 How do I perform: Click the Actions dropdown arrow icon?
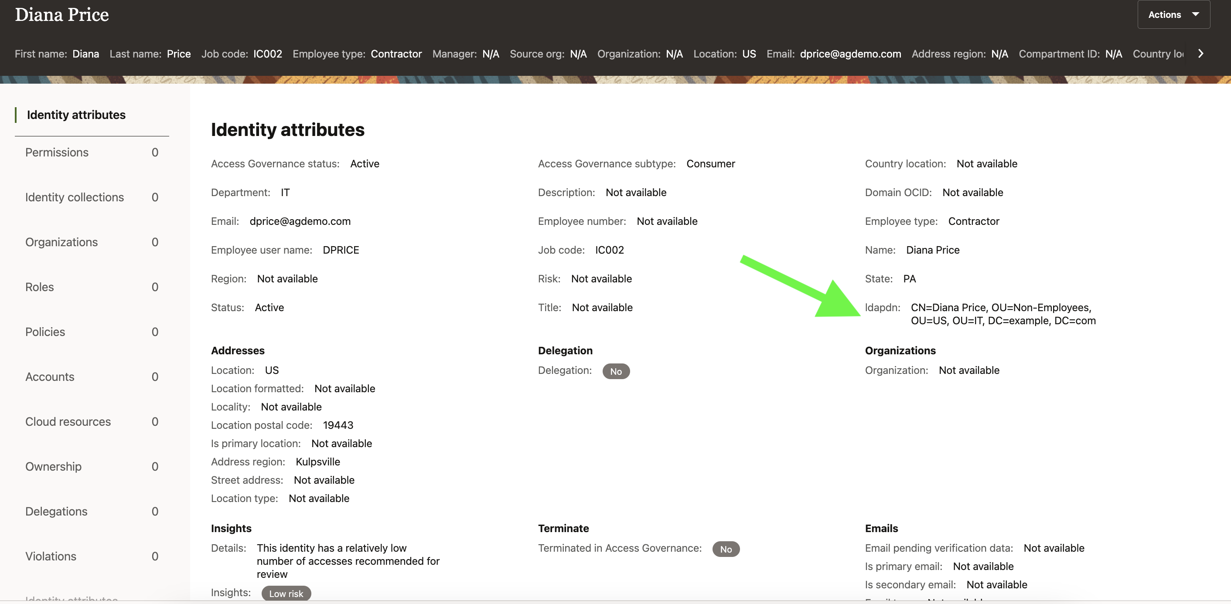click(1195, 15)
